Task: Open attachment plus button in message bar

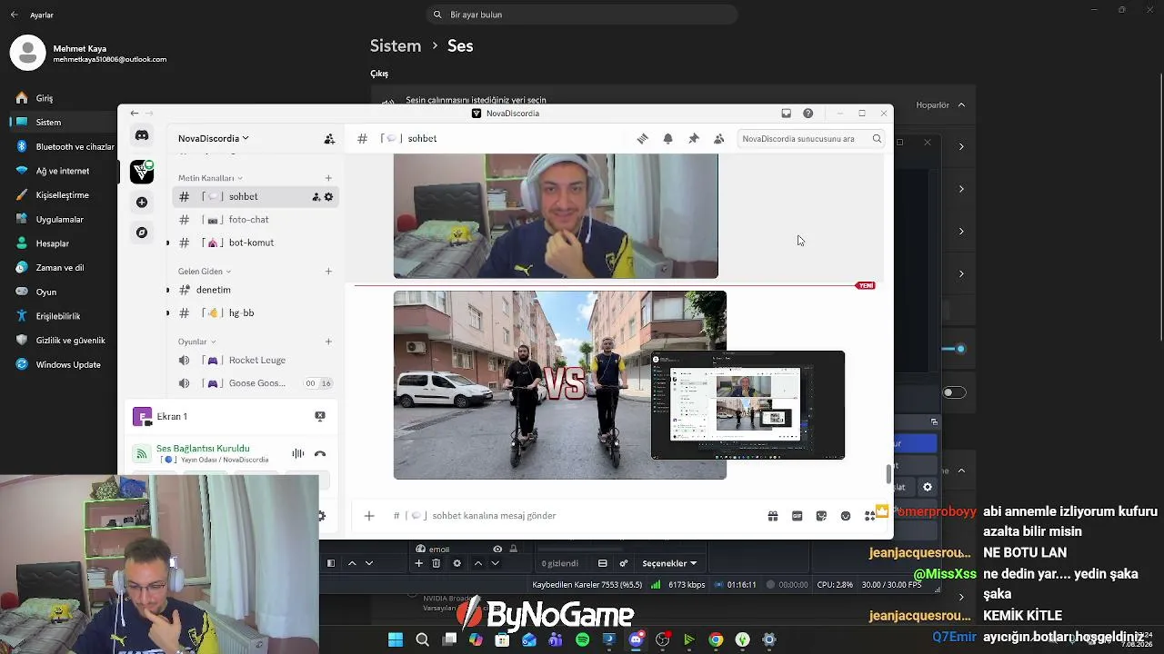Action: click(x=369, y=516)
